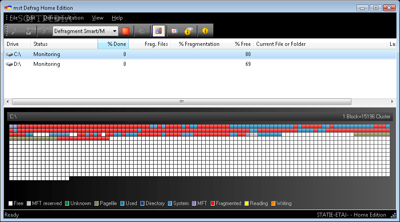Sort by the Drive column header

tap(17, 44)
